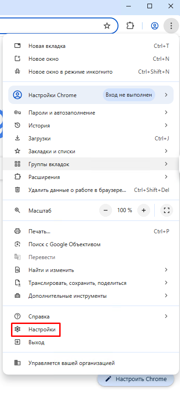Click the magnifier icon beside Масштаб
The width and height of the screenshot is (180, 393).
17,210
